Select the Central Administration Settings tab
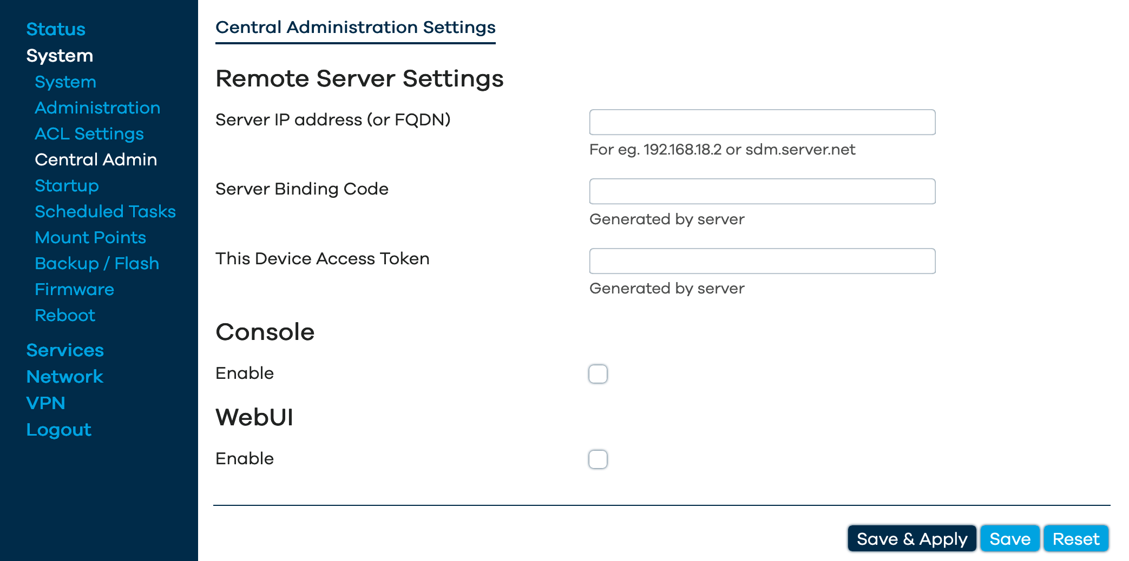Viewport: 1129px width, 561px height. 356,28
